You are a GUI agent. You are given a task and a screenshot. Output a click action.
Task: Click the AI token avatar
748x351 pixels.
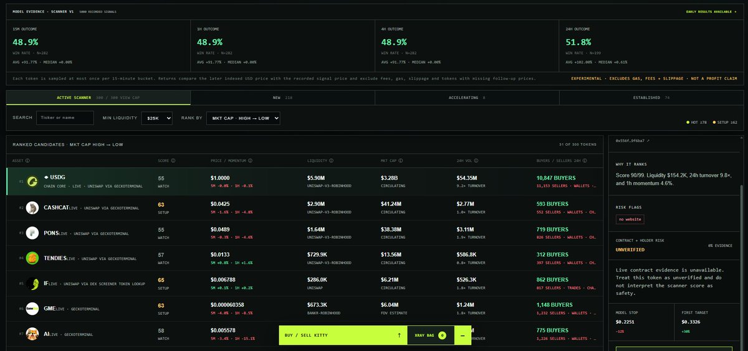click(x=31, y=334)
